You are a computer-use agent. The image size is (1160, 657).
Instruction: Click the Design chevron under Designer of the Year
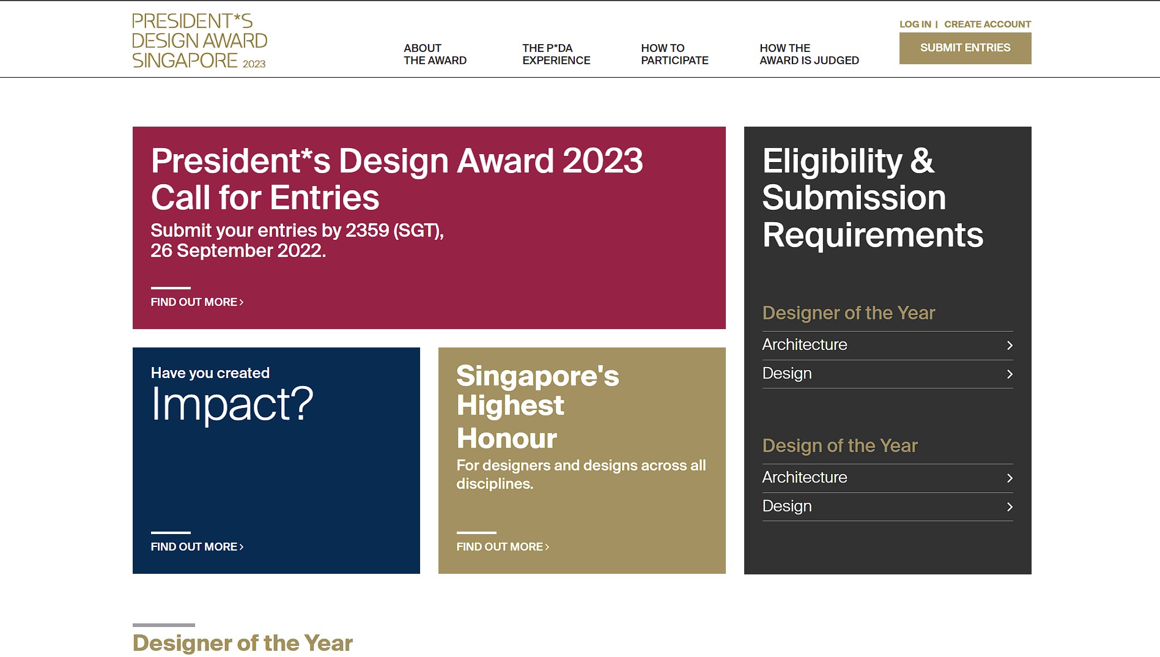click(x=1010, y=374)
